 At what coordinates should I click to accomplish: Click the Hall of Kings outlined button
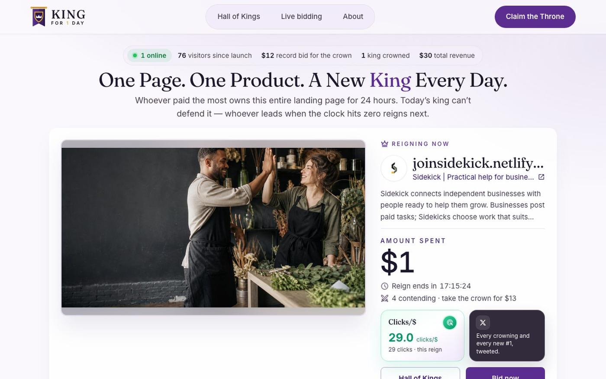(x=420, y=374)
